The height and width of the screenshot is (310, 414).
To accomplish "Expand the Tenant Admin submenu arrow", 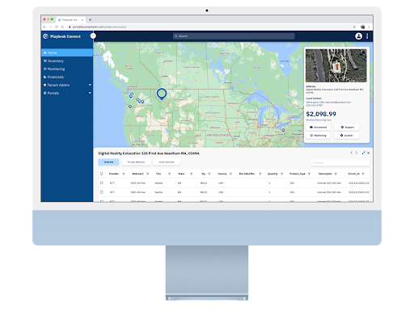I will click(x=90, y=85).
